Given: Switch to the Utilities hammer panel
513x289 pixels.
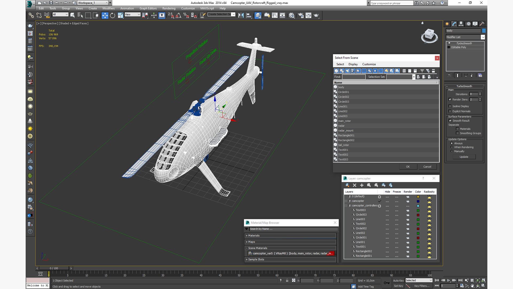Looking at the screenshot, I should click(482, 24).
